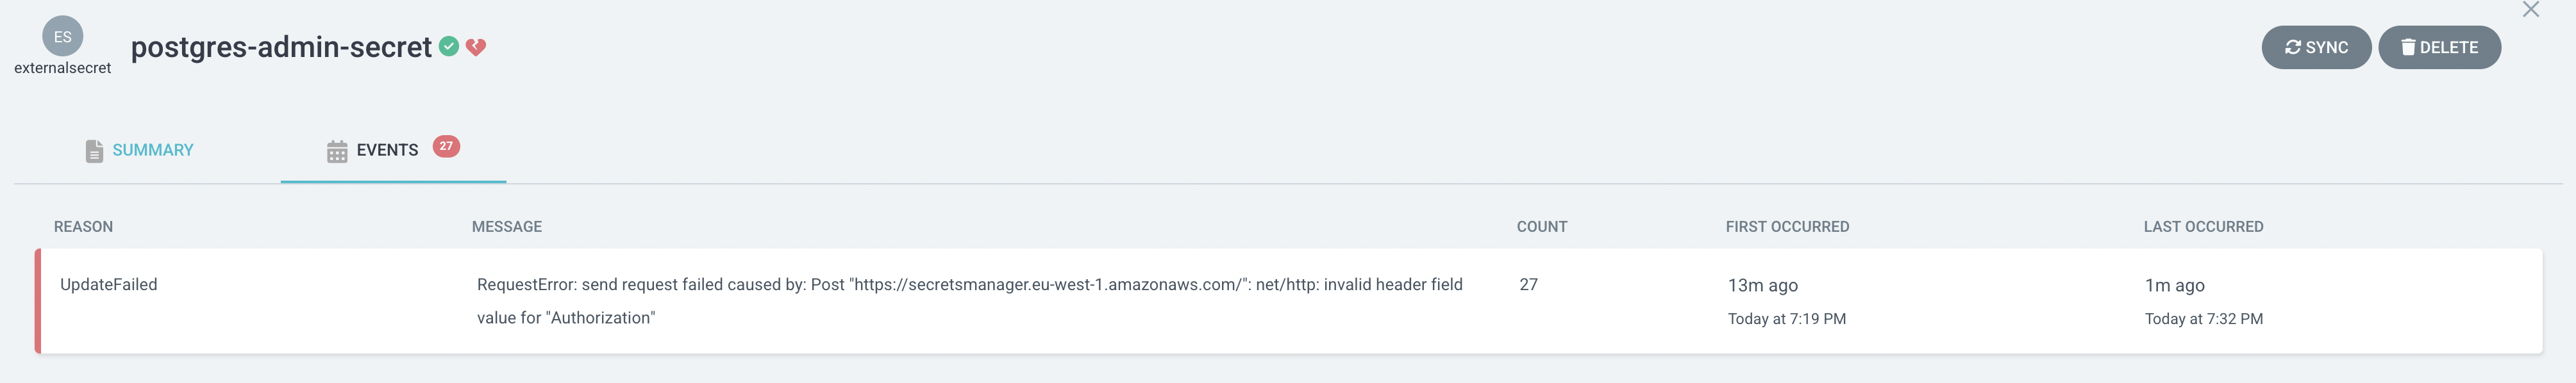Click the trash can icon on Delete
This screenshot has width=2576, height=383.
2408,47
